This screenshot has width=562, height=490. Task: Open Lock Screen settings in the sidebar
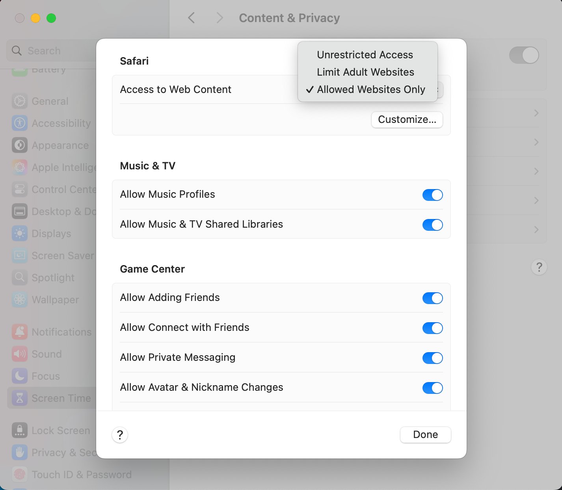click(x=52, y=431)
